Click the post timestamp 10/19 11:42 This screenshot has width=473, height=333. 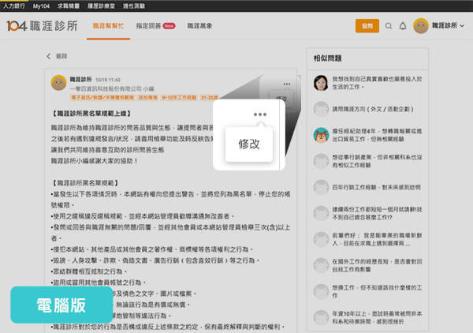click(108, 80)
